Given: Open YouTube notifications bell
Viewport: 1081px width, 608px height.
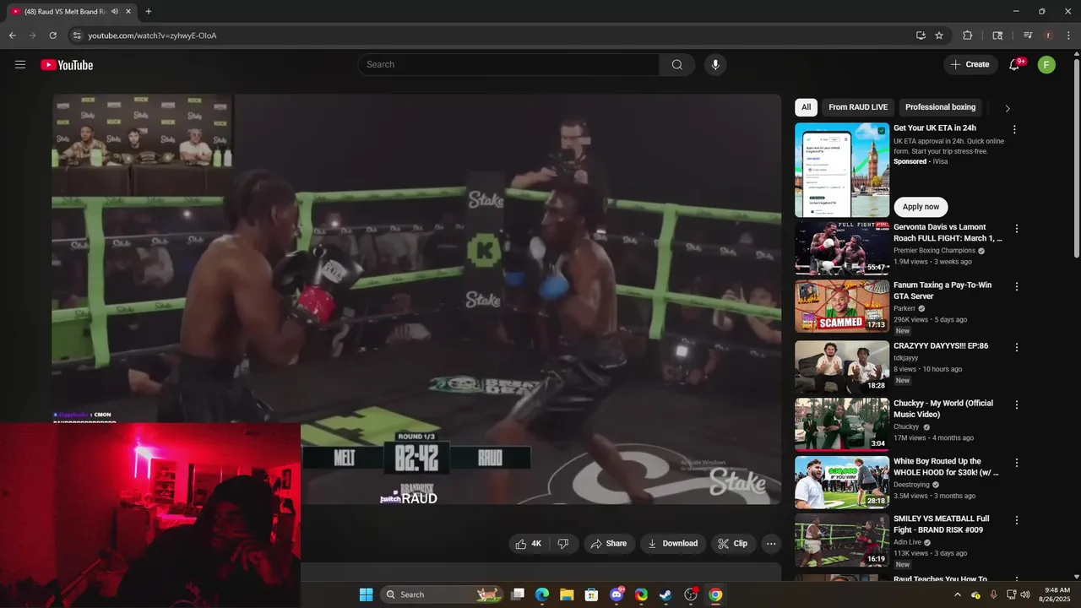Looking at the screenshot, I should point(1015,65).
